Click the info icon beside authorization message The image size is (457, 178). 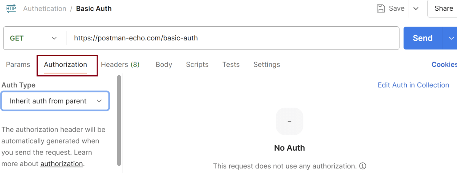click(x=363, y=166)
